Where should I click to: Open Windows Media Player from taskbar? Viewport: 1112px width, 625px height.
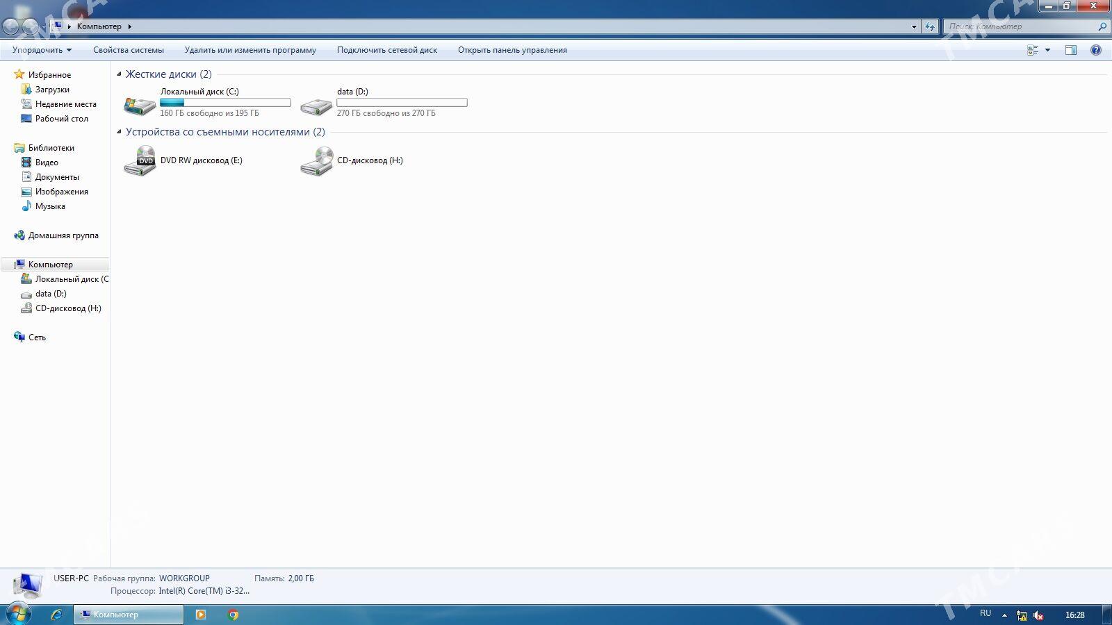[x=201, y=615]
